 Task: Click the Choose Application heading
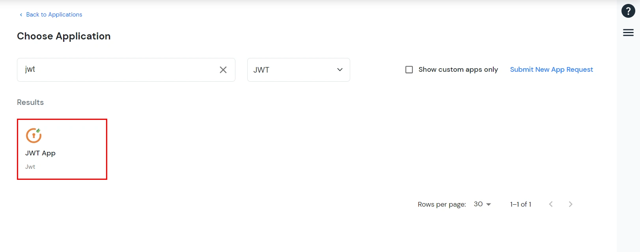64,36
